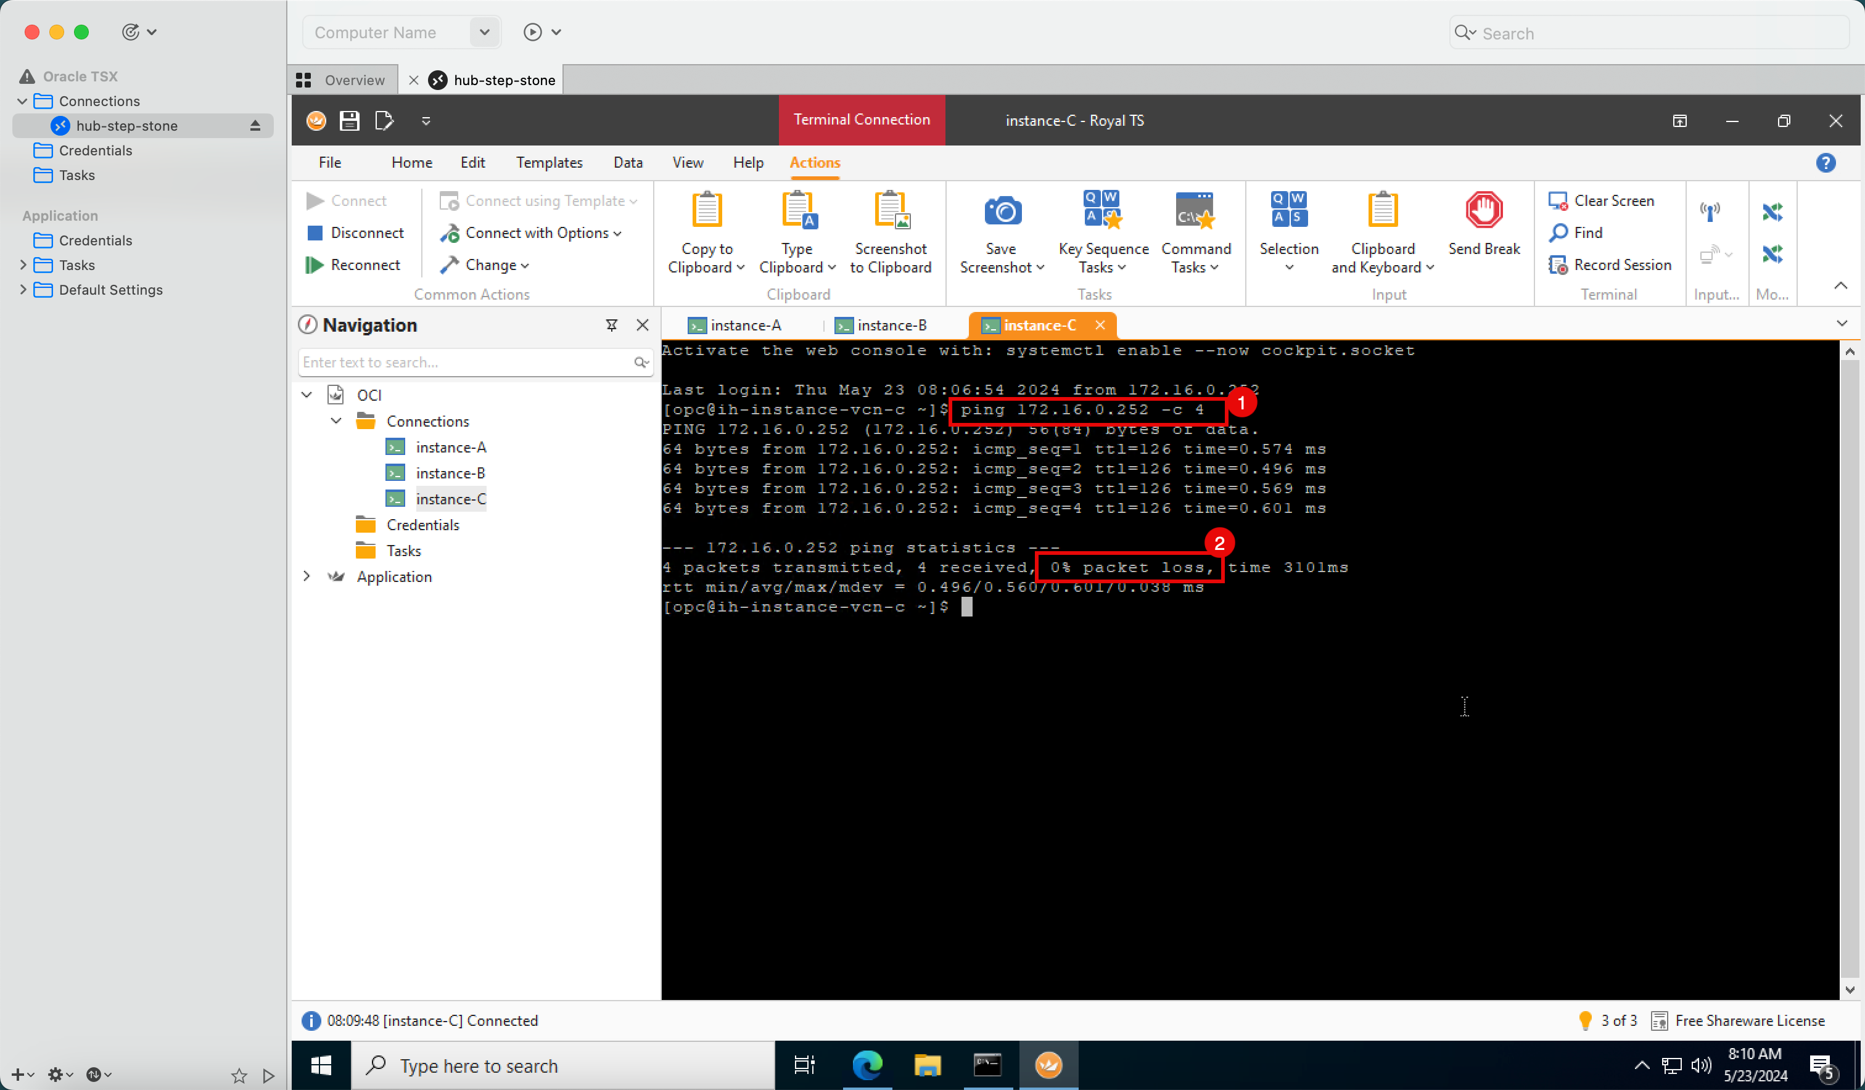
Task: Switch to the instance-A tab
Action: [738, 324]
